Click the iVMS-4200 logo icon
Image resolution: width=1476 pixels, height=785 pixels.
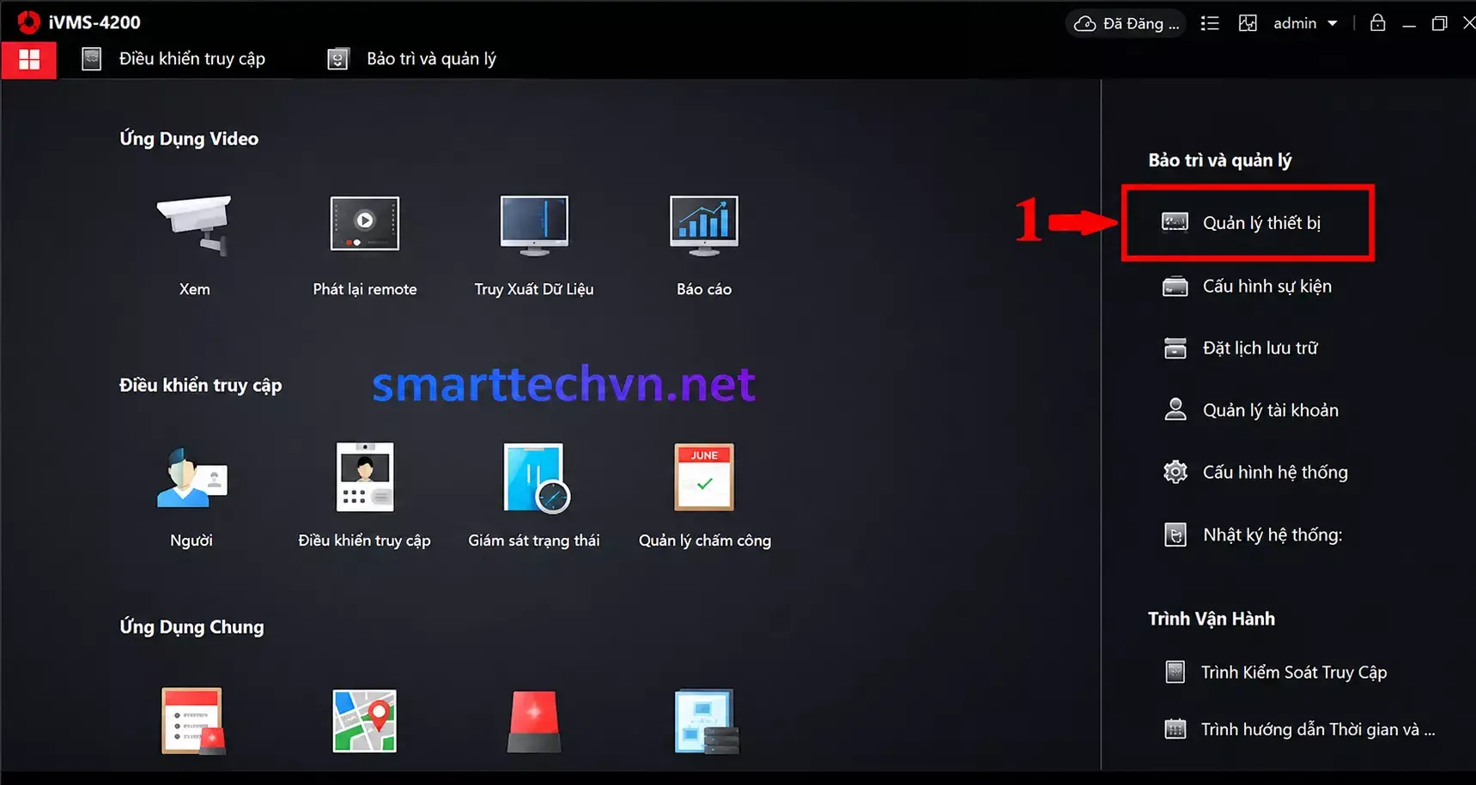28,22
